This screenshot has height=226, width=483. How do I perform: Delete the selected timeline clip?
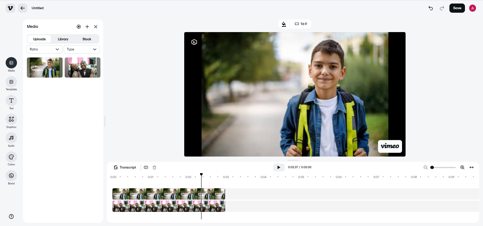[x=155, y=167]
